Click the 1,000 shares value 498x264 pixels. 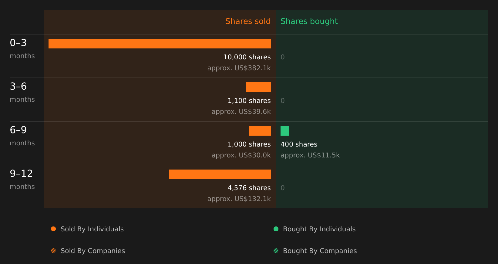coord(249,144)
